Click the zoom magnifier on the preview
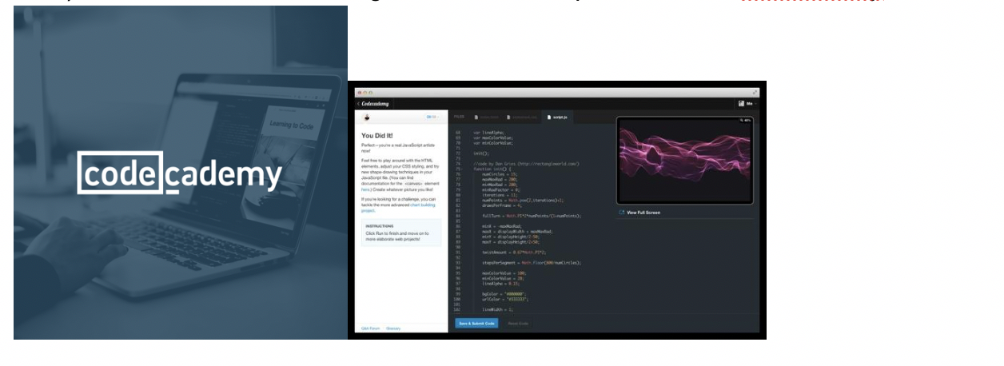 click(x=741, y=121)
